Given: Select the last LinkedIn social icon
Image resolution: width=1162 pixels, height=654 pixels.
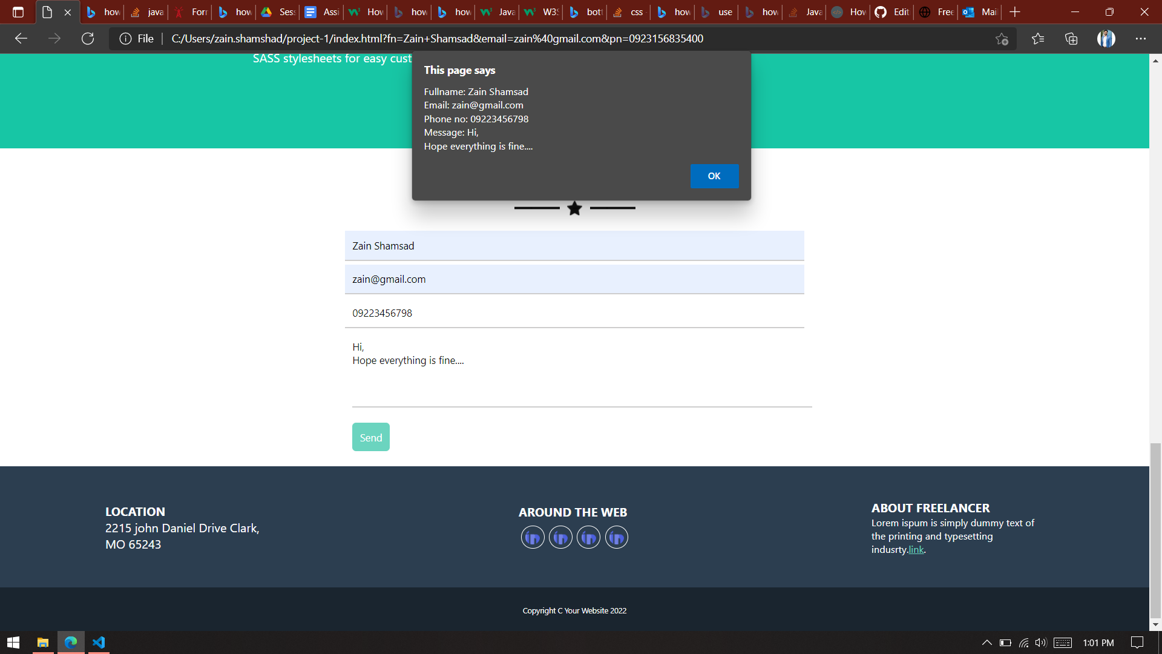Looking at the screenshot, I should (x=616, y=537).
